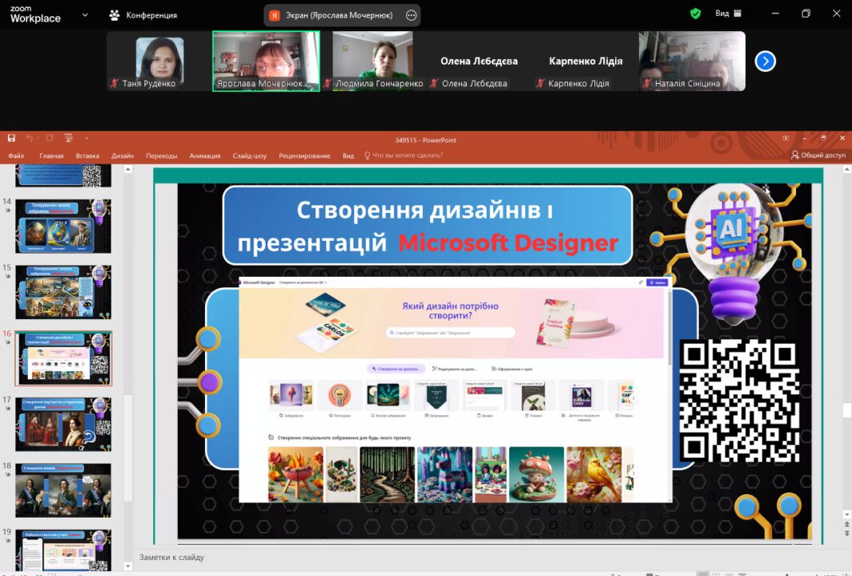Start slideshow from beginning icon
This screenshot has height=576, width=852.
coord(69,138)
